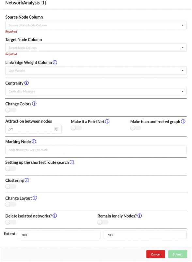The height and width of the screenshot is (262, 192).
Task: Click info icon beside Link/Edge Weight Column
Action: 55,62
